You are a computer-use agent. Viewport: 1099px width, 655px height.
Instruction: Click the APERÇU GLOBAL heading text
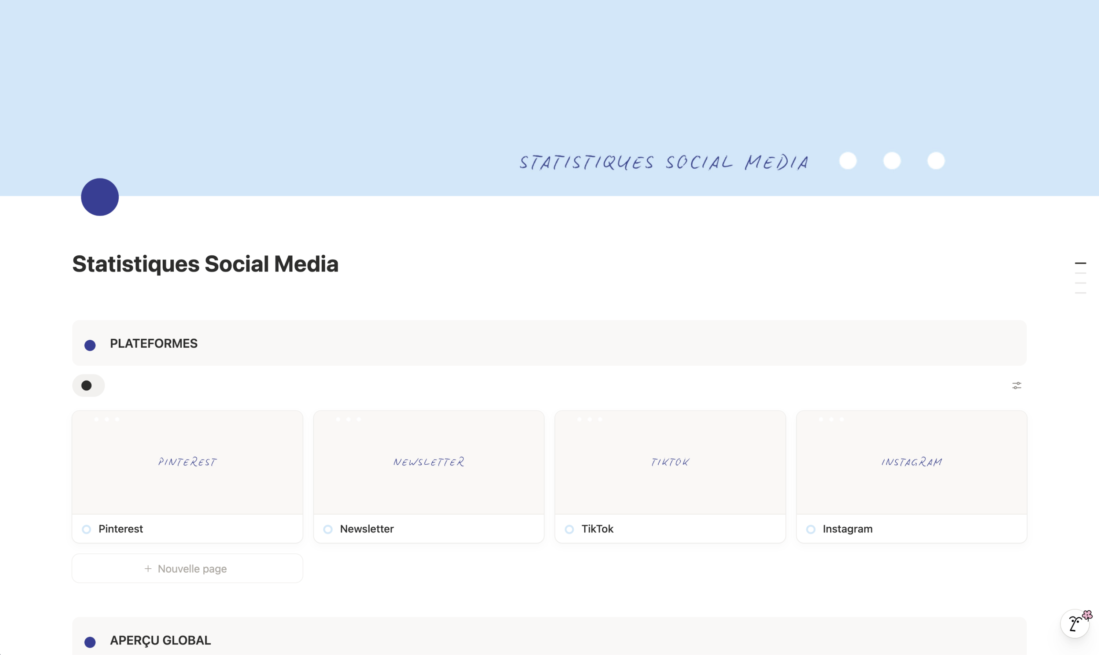click(x=160, y=640)
